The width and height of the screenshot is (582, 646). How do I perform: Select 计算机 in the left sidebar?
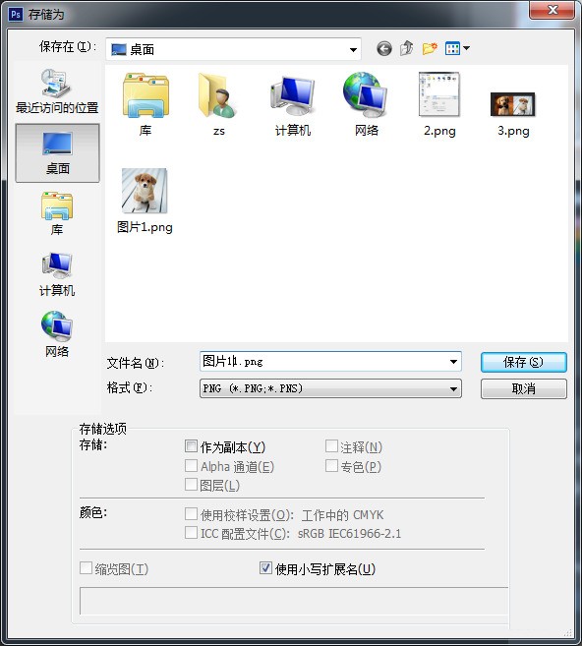click(x=57, y=274)
